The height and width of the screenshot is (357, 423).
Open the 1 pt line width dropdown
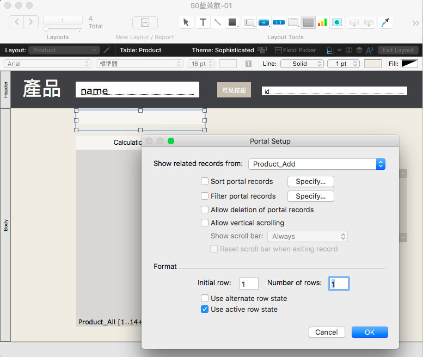pos(344,64)
